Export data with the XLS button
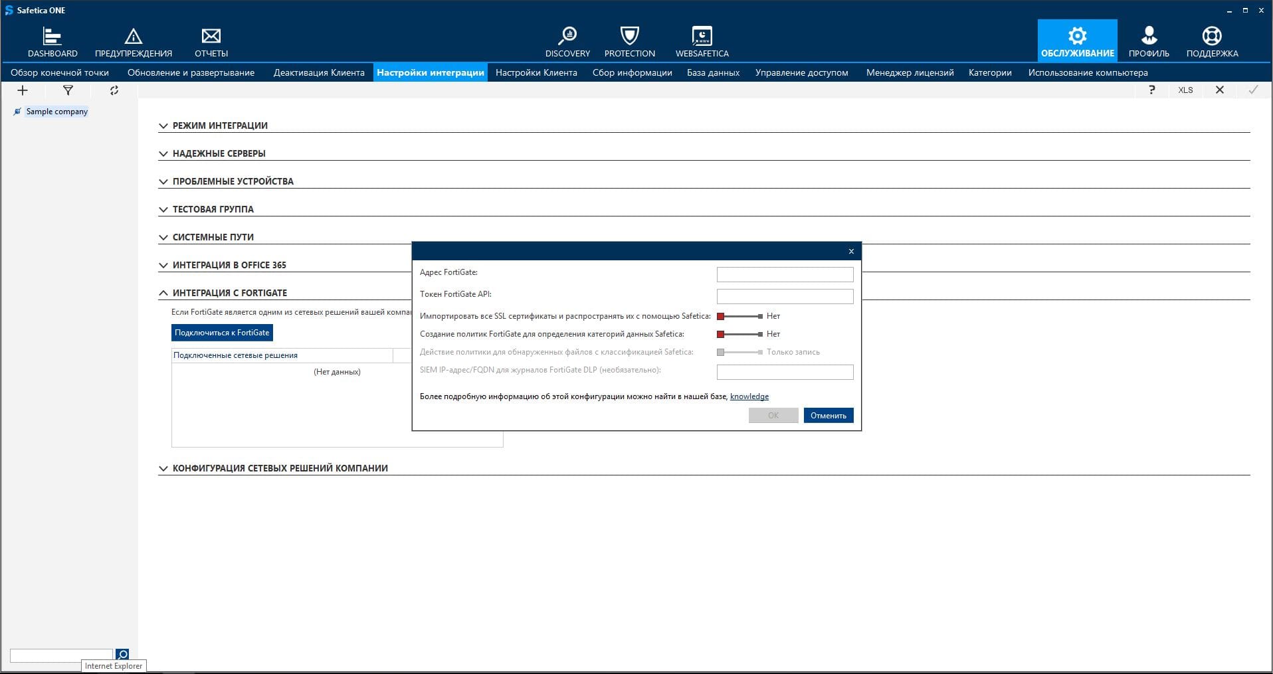Image resolution: width=1273 pixels, height=674 pixels. pos(1185,90)
